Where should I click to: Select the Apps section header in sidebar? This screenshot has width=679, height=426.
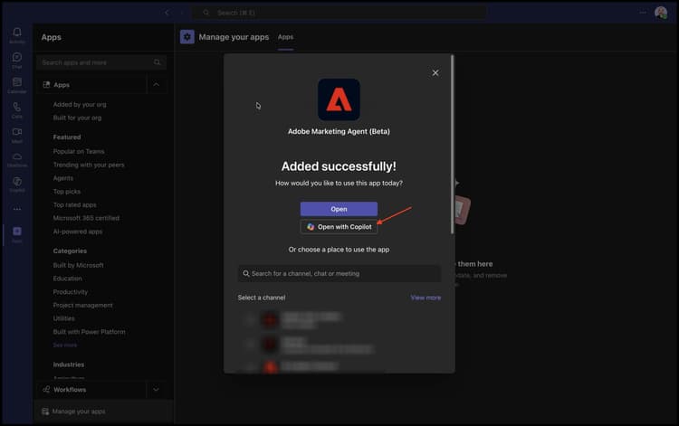[x=91, y=85]
